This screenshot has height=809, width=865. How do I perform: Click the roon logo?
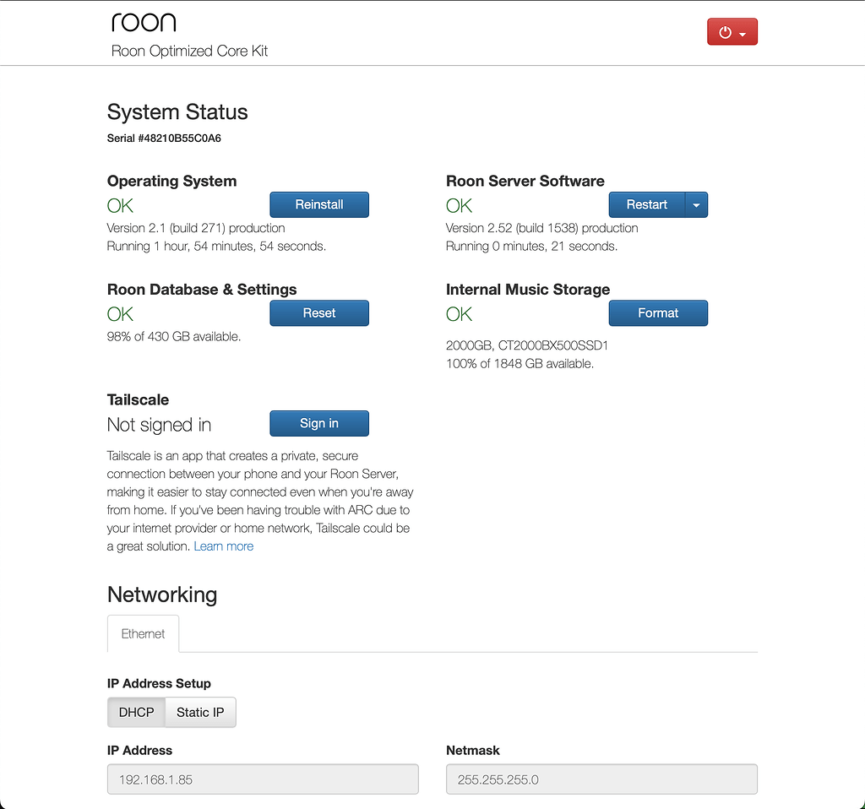(x=143, y=22)
